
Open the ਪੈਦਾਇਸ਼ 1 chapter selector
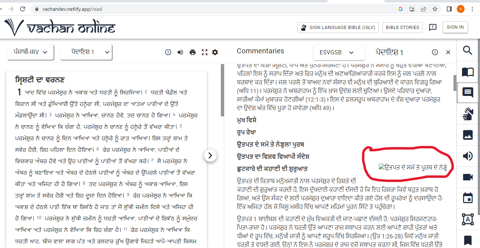coord(86,52)
